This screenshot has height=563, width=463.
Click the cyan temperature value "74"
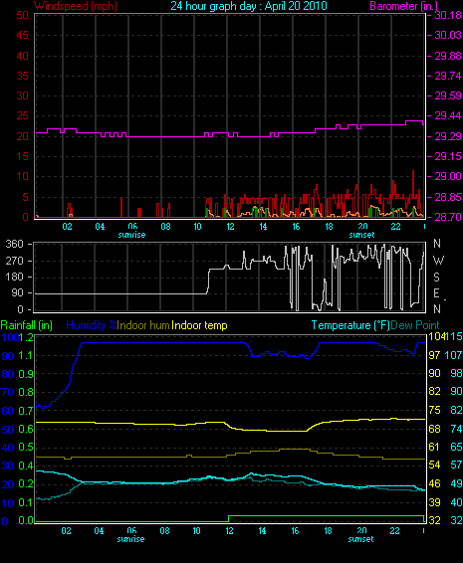456,429
